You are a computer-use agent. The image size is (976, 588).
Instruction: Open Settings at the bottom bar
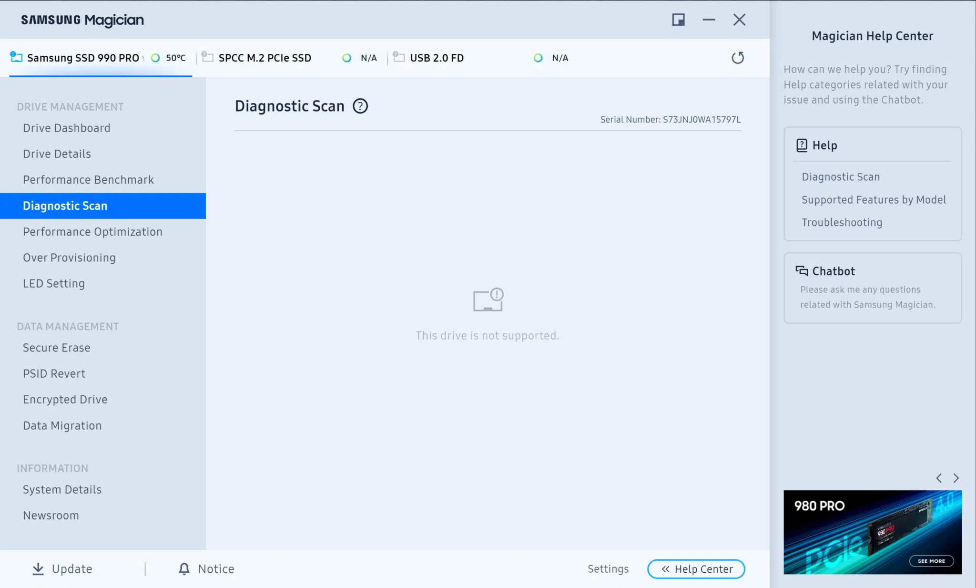(x=608, y=569)
